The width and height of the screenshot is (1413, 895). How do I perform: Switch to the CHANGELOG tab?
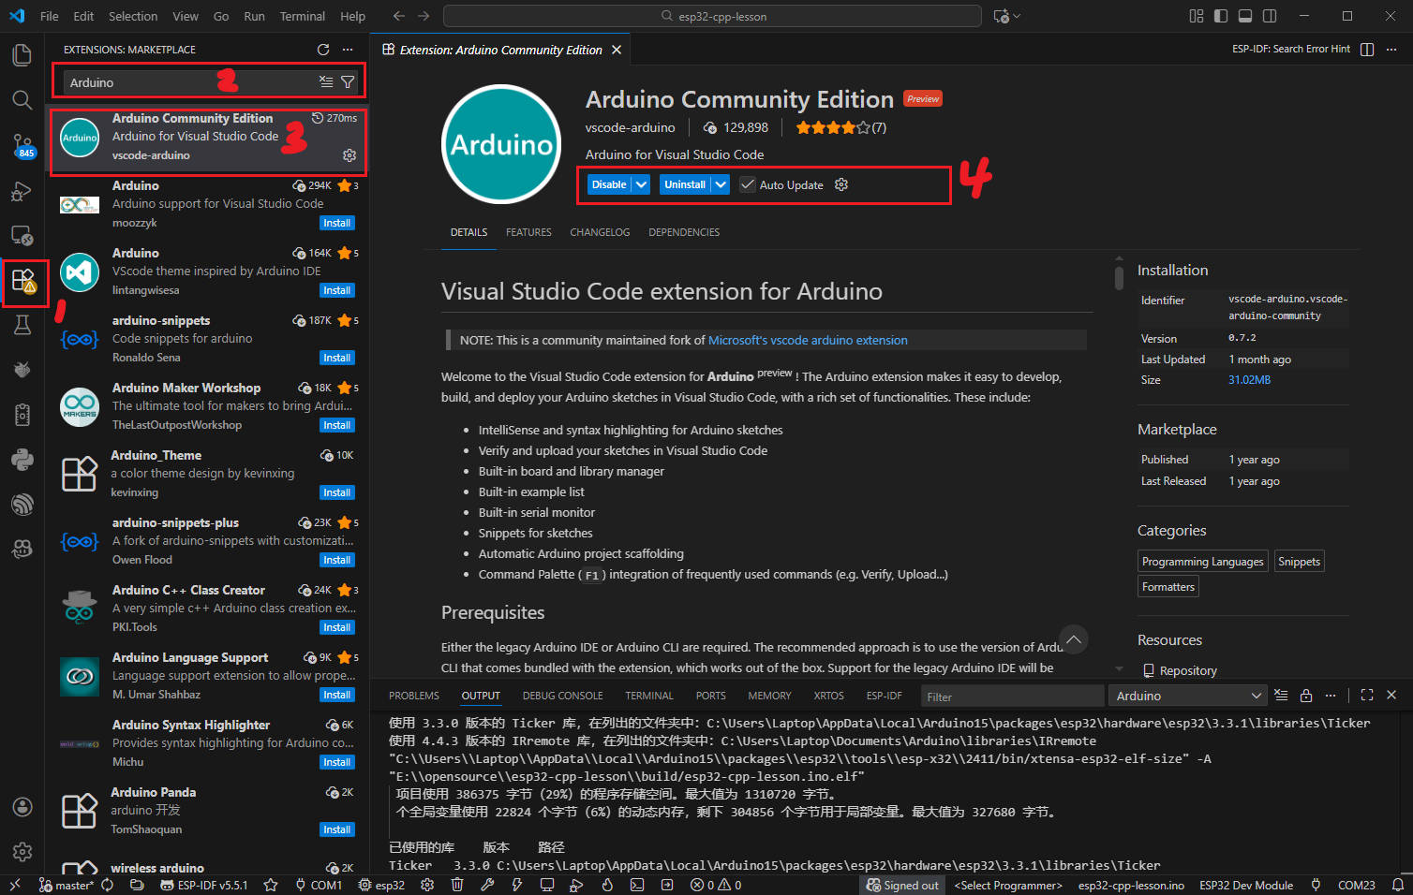point(600,232)
